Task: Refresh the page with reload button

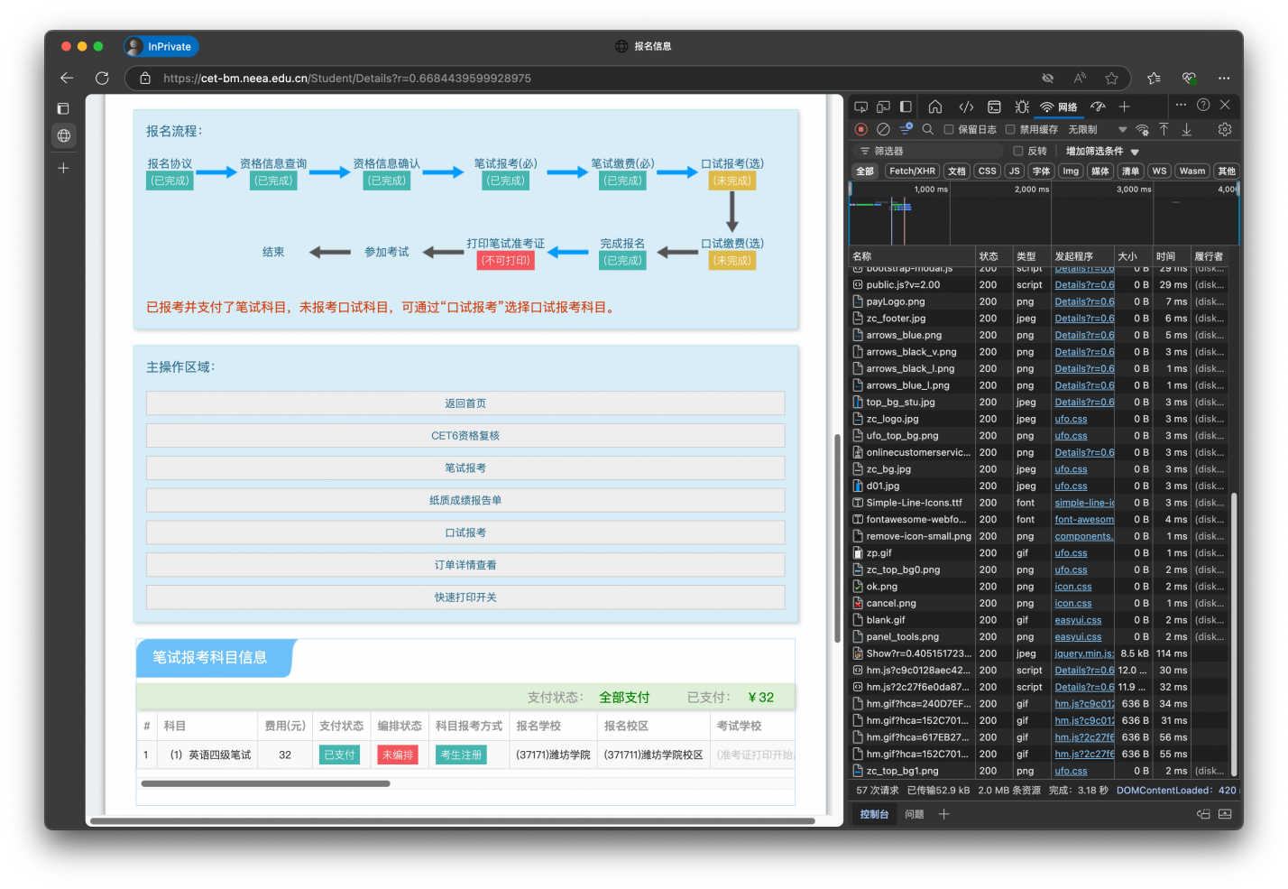Action: coord(102,79)
